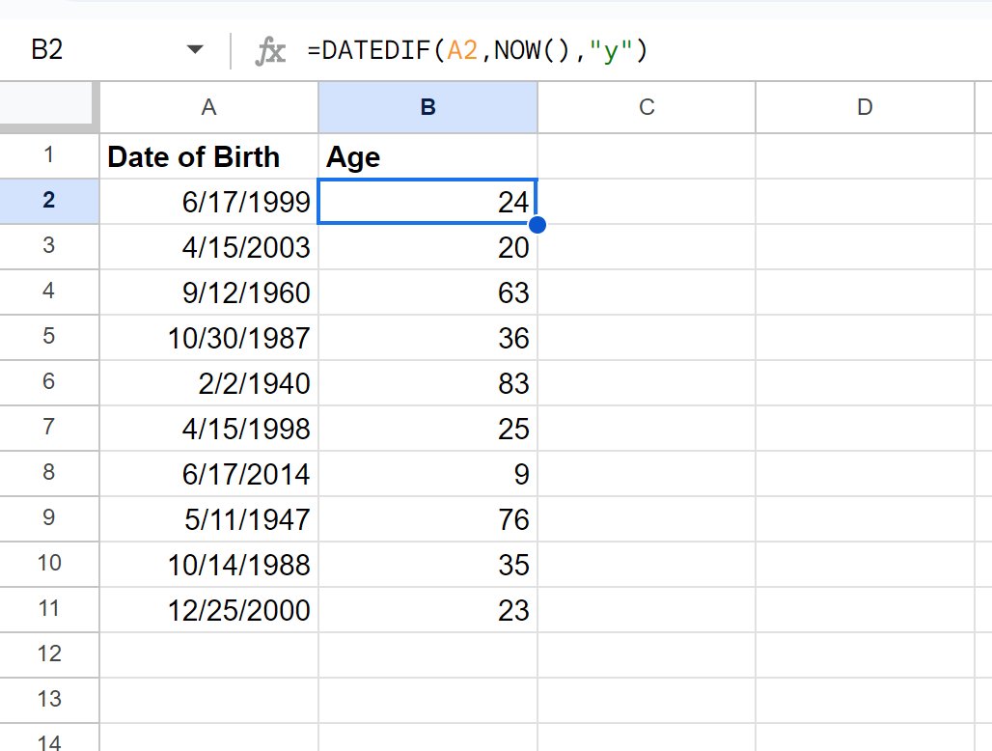Screen dimensions: 992x751
Task: Click the age cell showing 76
Action: coord(427,518)
